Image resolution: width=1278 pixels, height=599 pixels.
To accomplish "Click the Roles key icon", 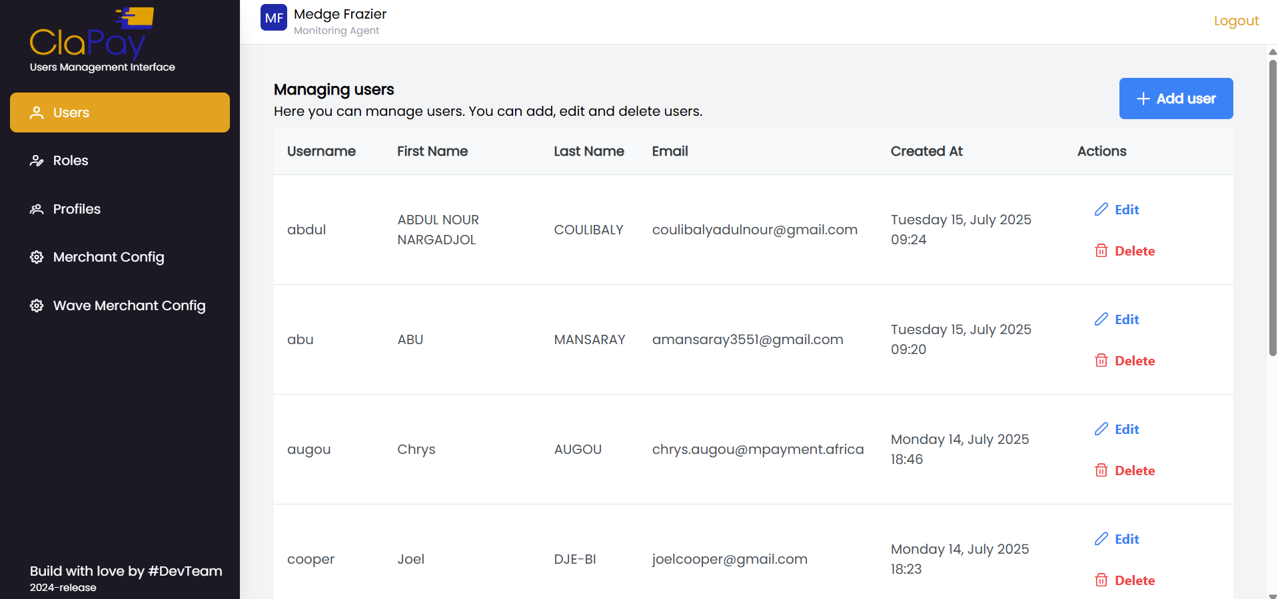I will 37,160.
